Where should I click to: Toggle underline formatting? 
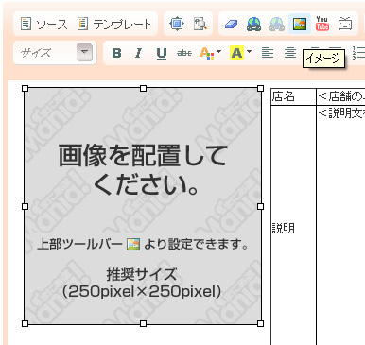coord(162,53)
